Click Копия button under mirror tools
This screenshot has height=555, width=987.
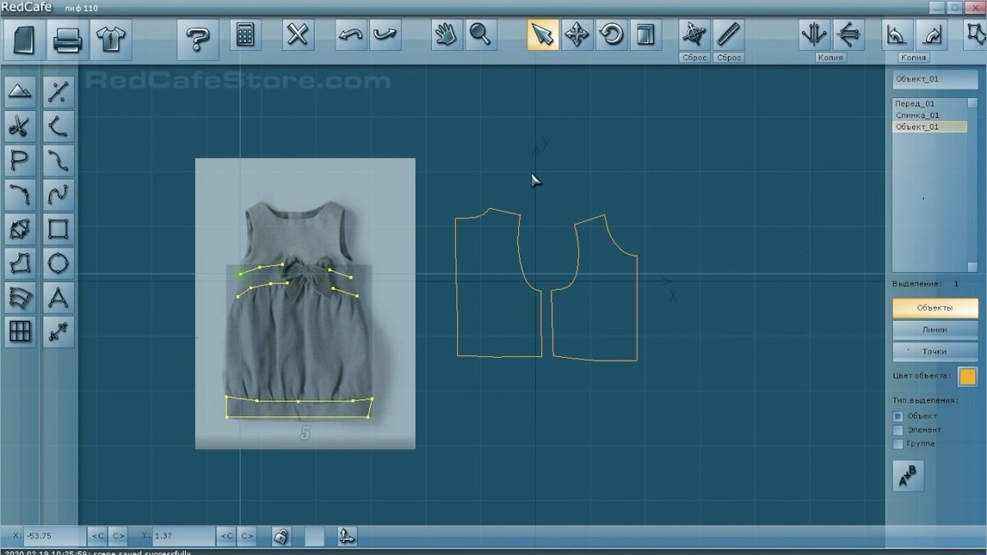point(831,58)
